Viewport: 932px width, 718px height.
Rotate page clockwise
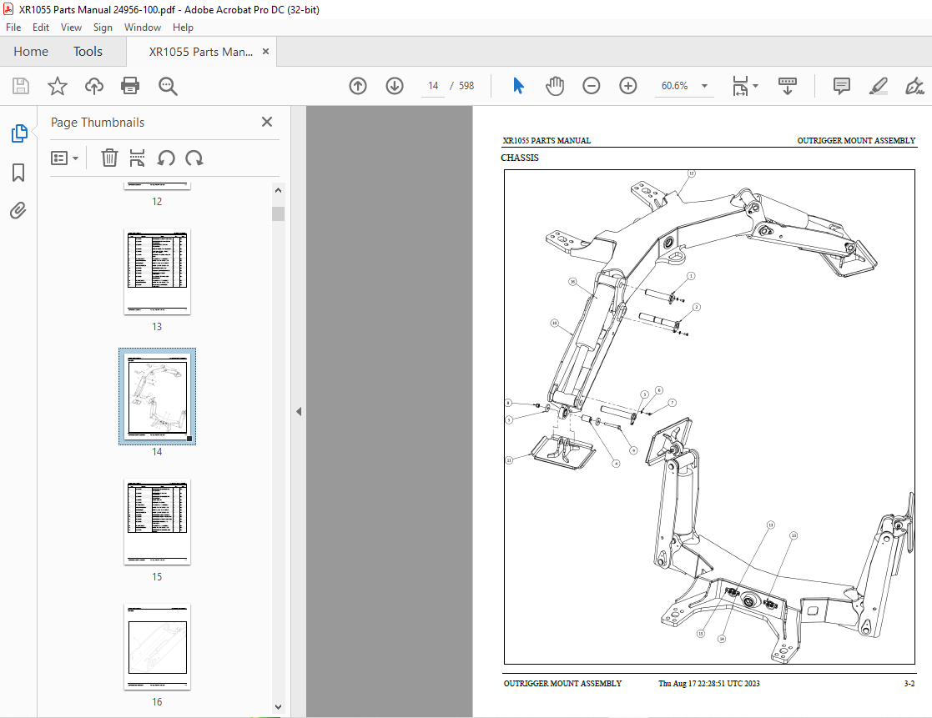[x=194, y=158]
